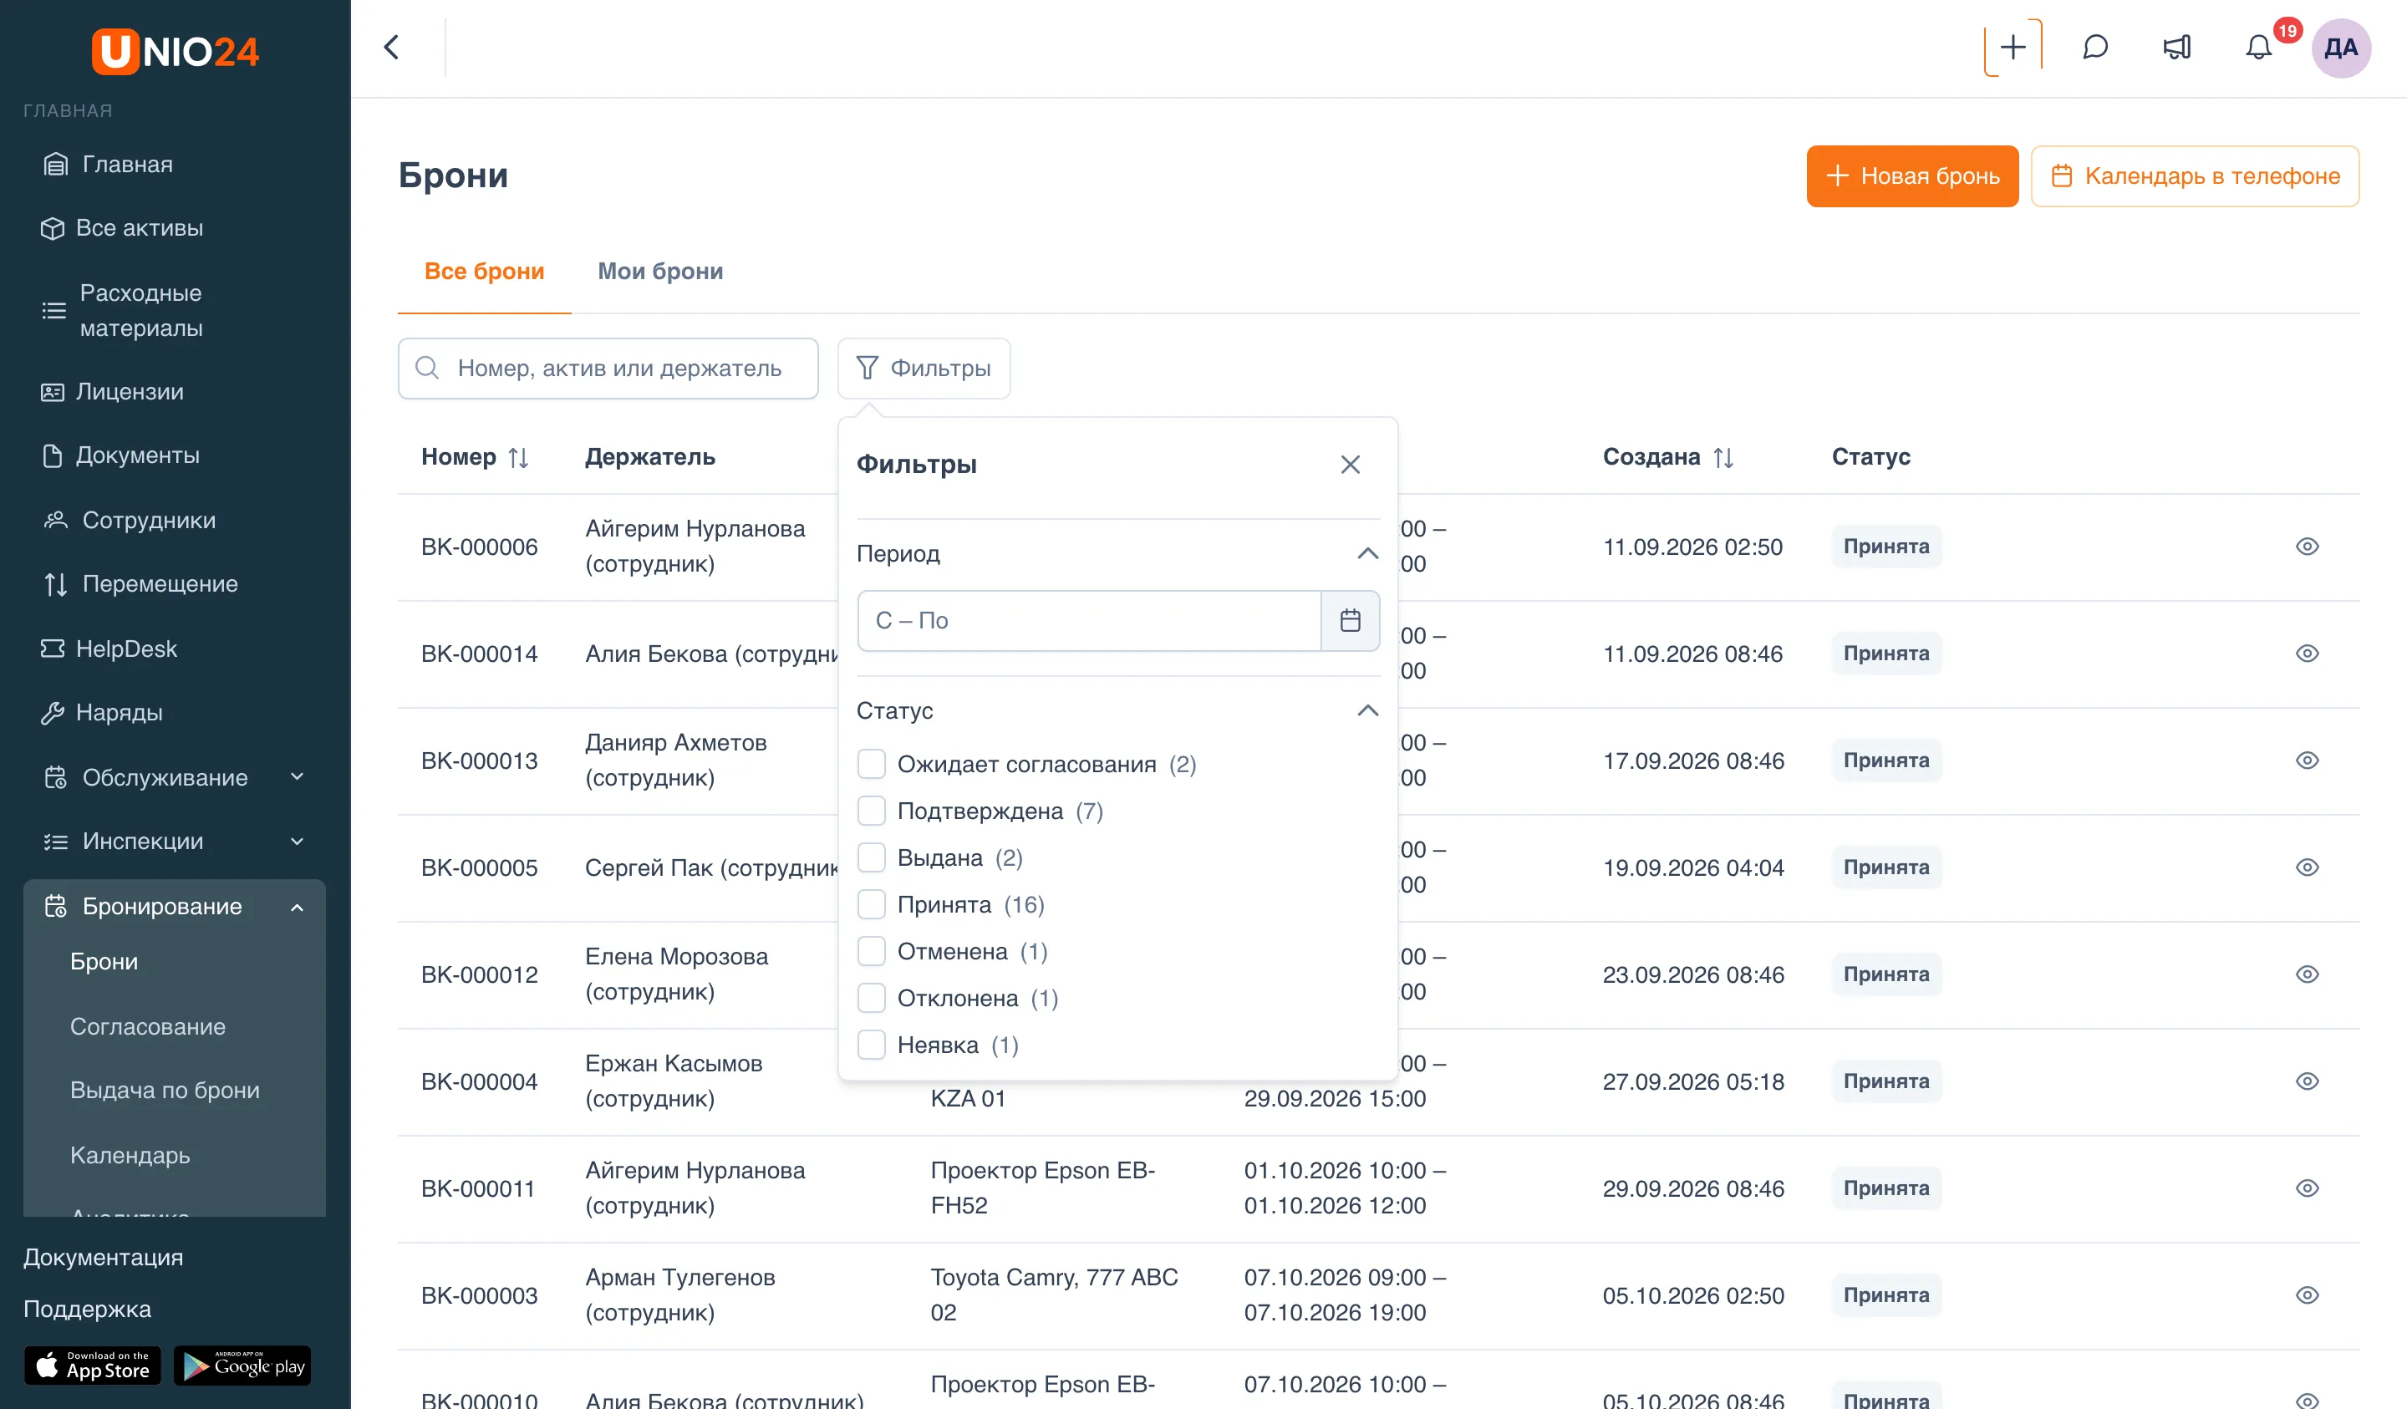Click Календарь в телефоне button
The image size is (2407, 1409).
point(2195,175)
